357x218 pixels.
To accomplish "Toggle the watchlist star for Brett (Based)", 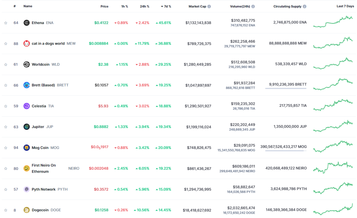I will 6,85.
